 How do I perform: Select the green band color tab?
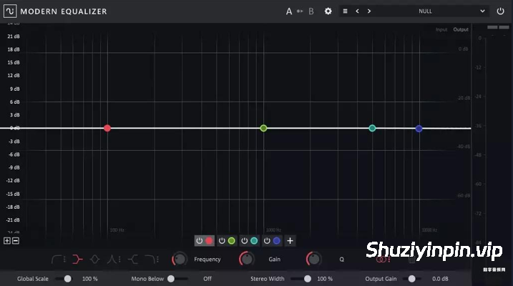coord(232,241)
